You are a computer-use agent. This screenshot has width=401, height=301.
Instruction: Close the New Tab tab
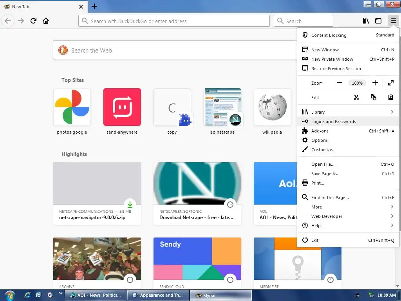coord(81,7)
